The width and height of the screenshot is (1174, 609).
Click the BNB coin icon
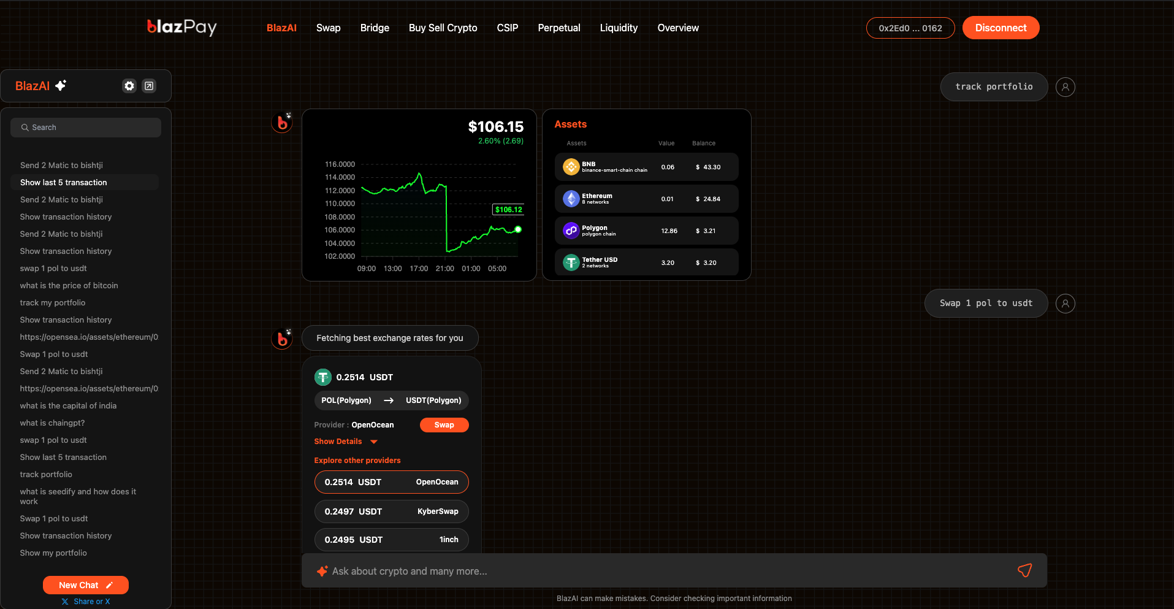(x=571, y=167)
